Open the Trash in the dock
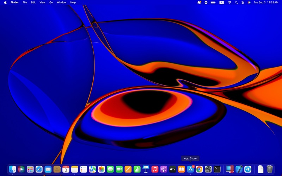The height and width of the screenshot is (176, 282). [270, 169]
